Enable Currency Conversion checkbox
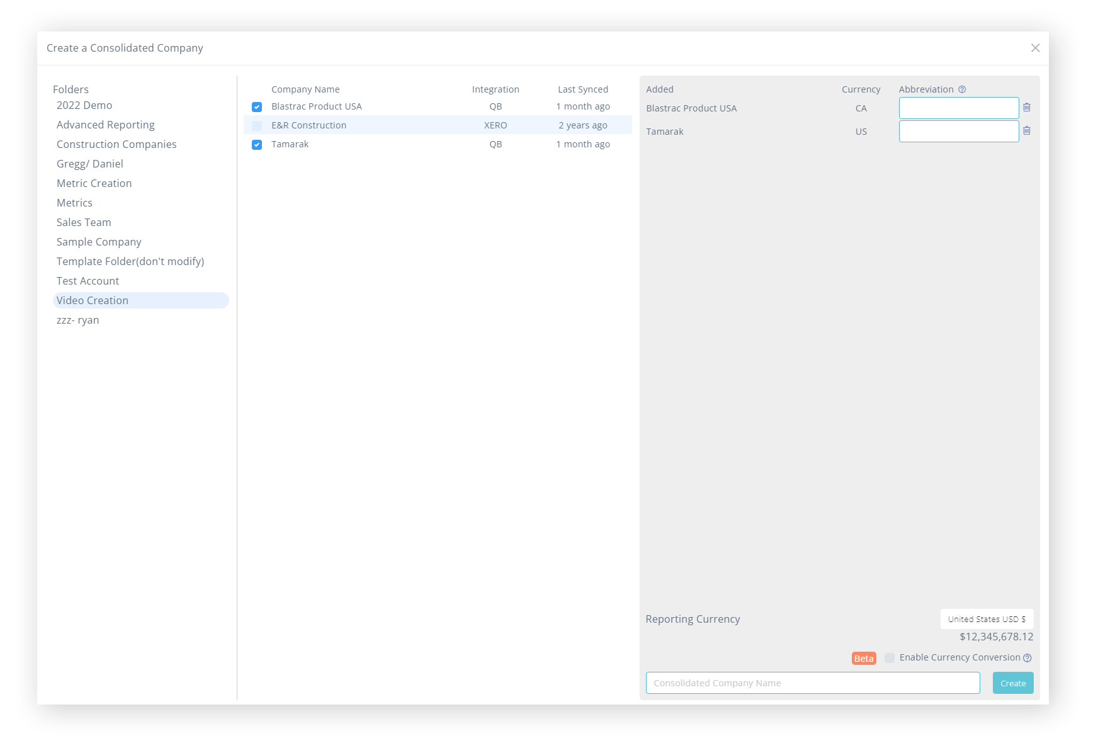Viewport: 1098px width, 748px height. 890,658
